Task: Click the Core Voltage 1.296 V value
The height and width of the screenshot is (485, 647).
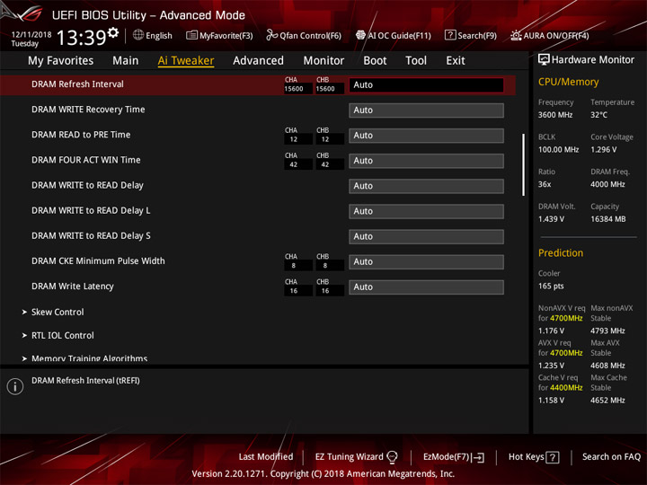Action: tap(604, 150)
